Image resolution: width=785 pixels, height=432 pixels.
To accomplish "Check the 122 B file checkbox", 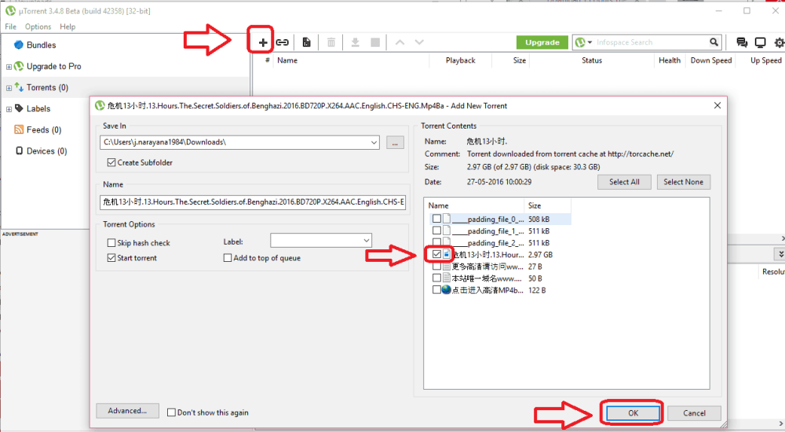I will coord(436,289).
